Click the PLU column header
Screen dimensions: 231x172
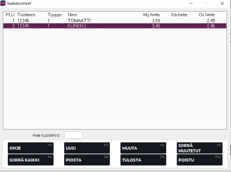pos(10,15)
